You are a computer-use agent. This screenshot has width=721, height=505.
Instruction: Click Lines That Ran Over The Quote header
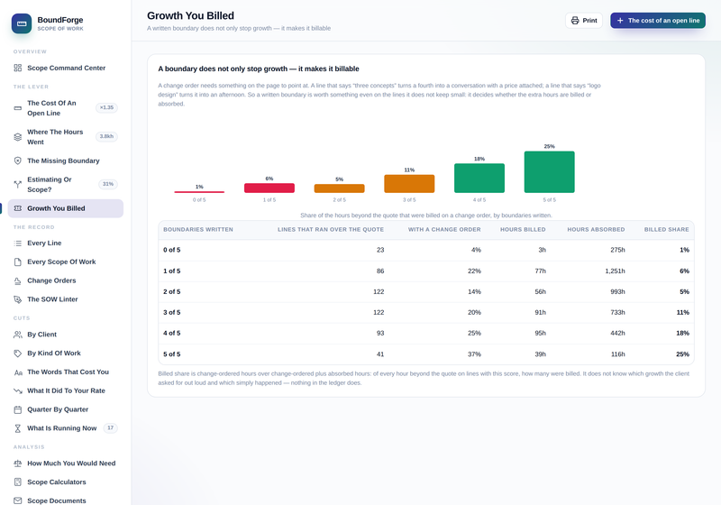[x=331, y=229]
